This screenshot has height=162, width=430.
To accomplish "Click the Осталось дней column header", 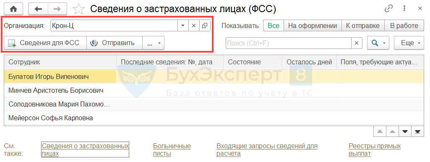I will pos(309,62).
